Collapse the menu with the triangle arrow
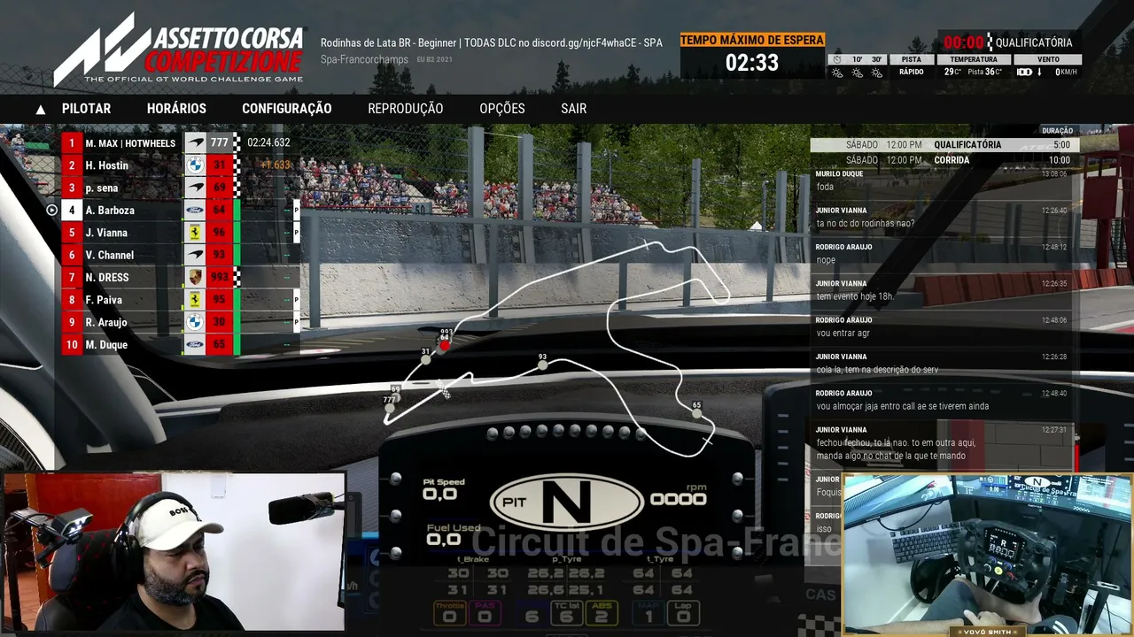This screenshot has height=637, width=1134. [41, 110]
